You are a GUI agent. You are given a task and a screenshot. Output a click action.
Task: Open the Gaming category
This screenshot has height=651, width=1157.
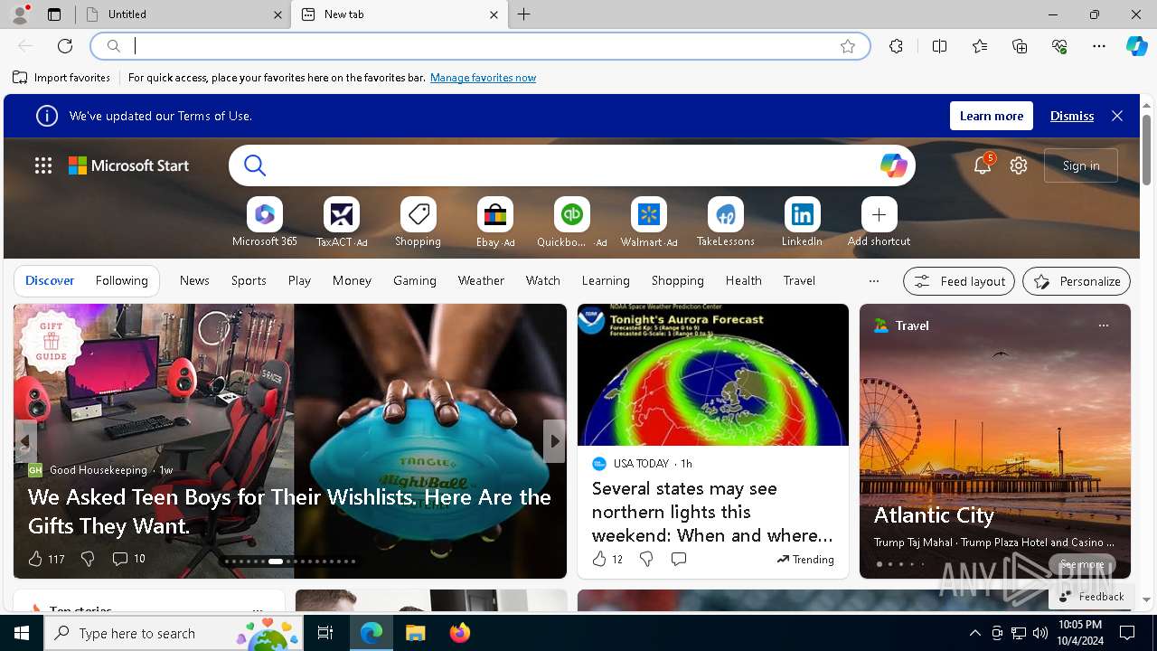tap(415, 280)
